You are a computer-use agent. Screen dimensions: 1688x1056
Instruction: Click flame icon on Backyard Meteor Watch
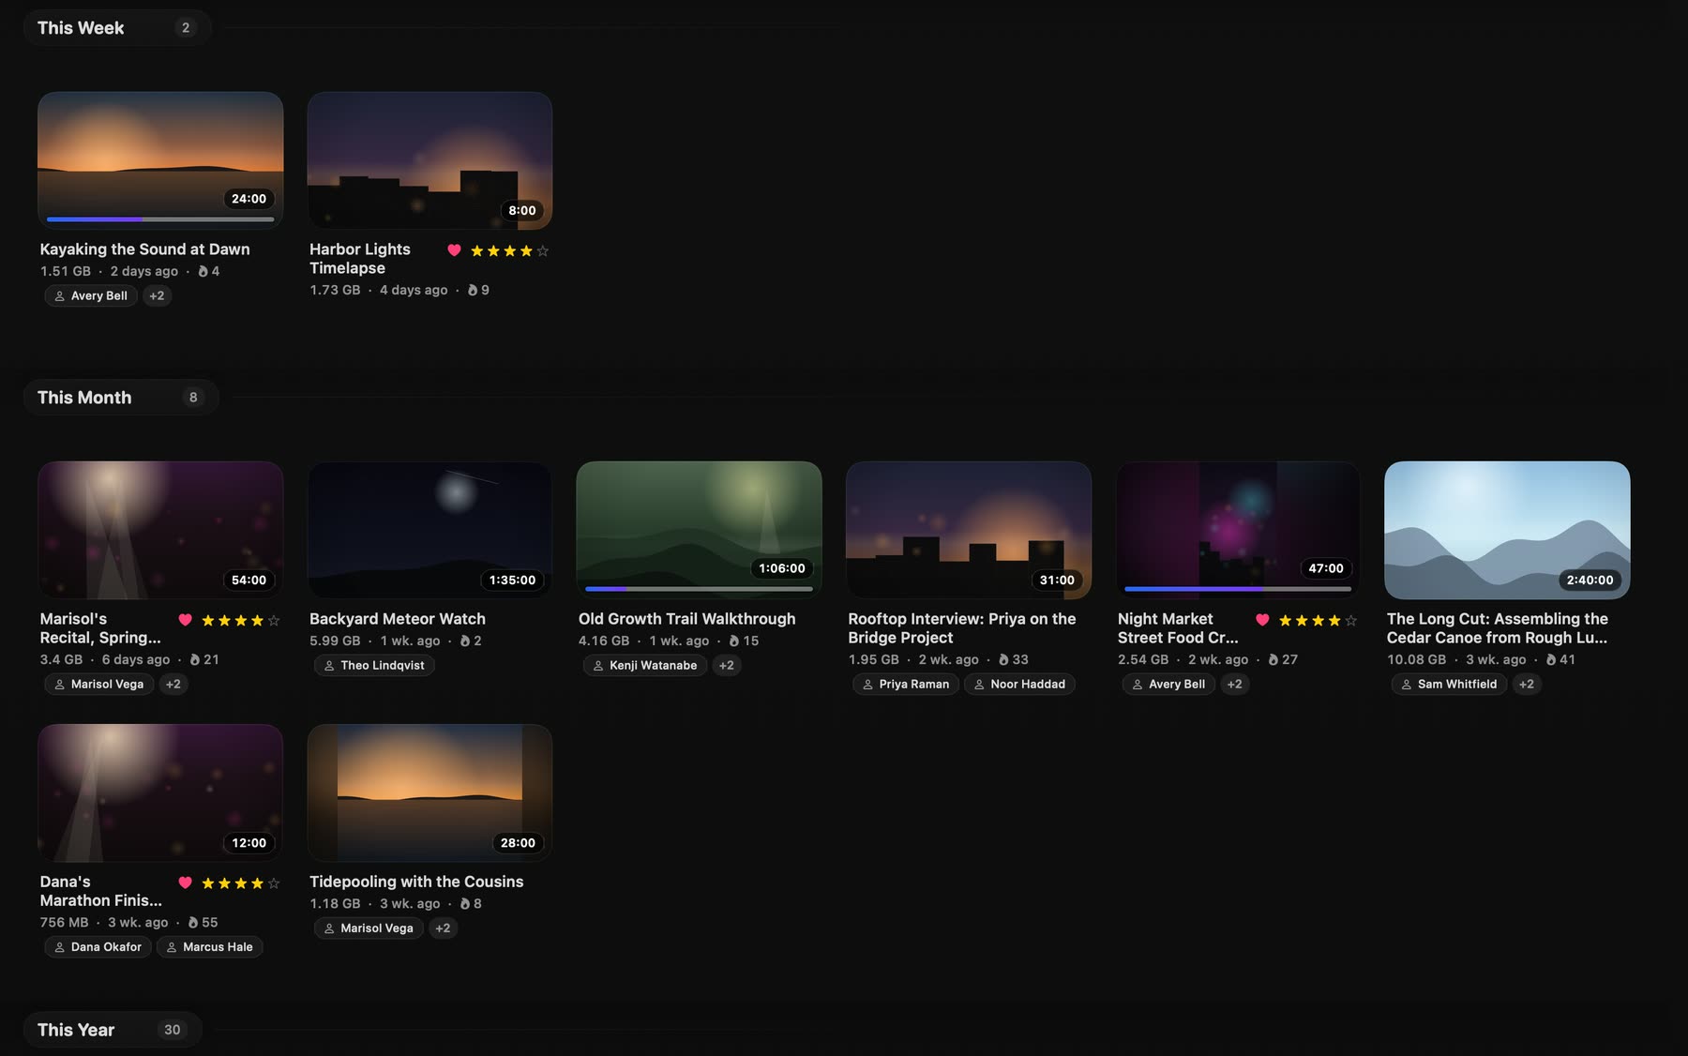(x=465, y=641)
